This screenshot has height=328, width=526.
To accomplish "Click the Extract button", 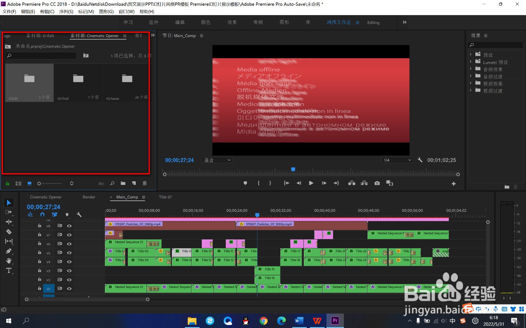I will (x=364, y=183).
